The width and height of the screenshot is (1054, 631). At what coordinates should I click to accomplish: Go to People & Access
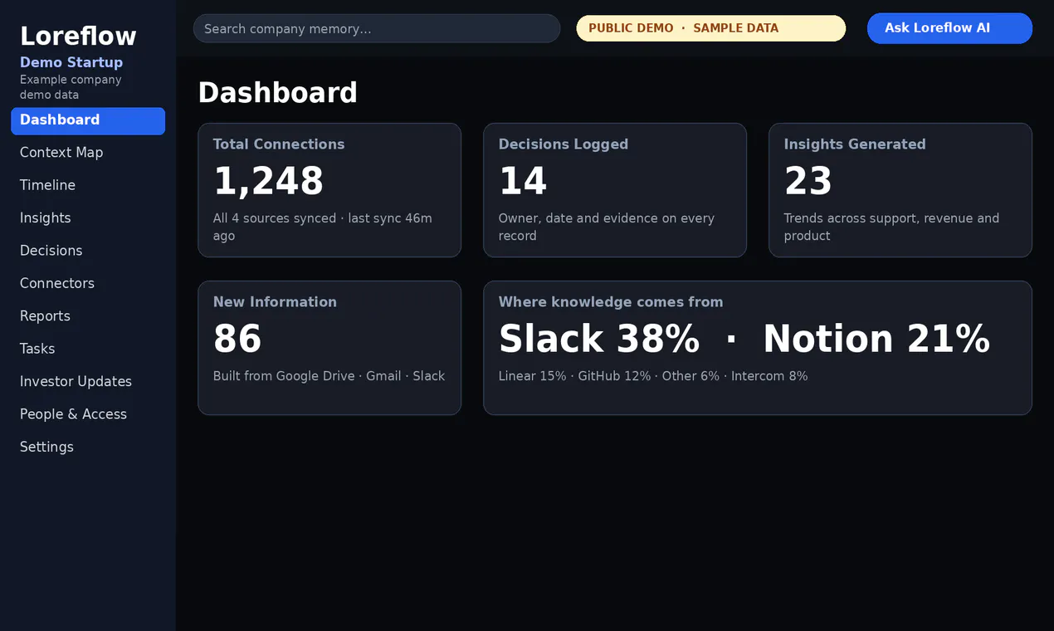(88, 414)
